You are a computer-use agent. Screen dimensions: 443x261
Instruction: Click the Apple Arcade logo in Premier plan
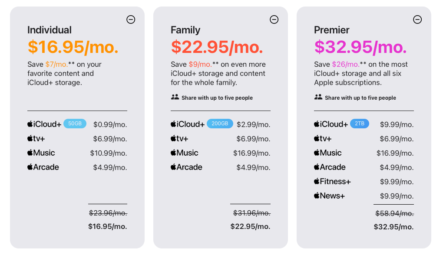[x=330, y=167]
